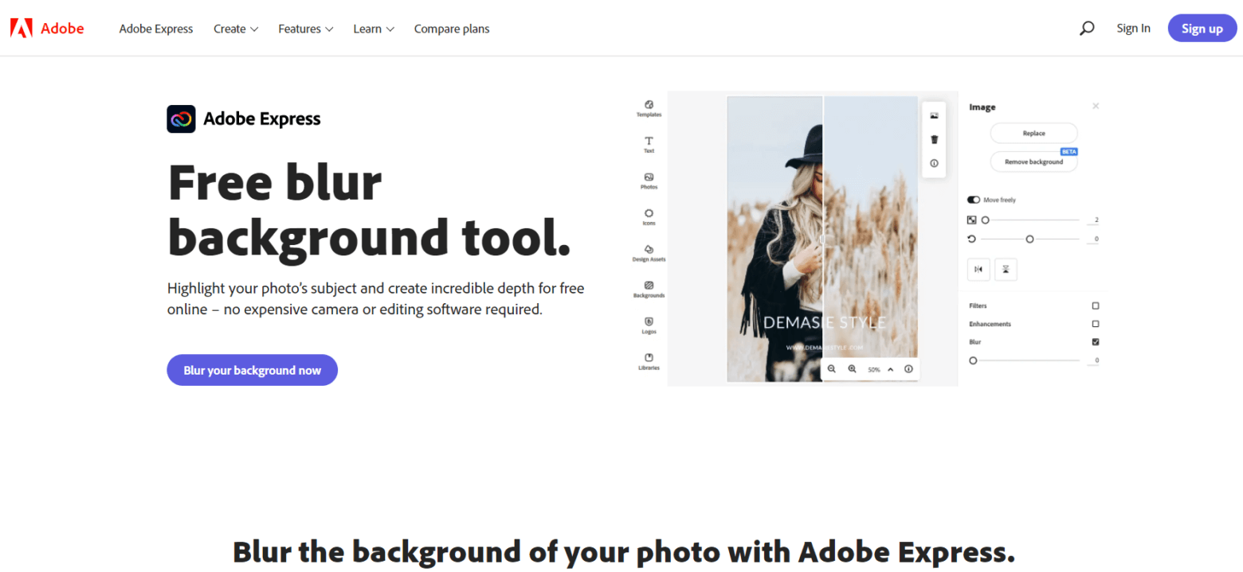The height and width of the screenshot is (572, 1243).
Task: Open the Photos panel
Action: (x=649, y=181)
